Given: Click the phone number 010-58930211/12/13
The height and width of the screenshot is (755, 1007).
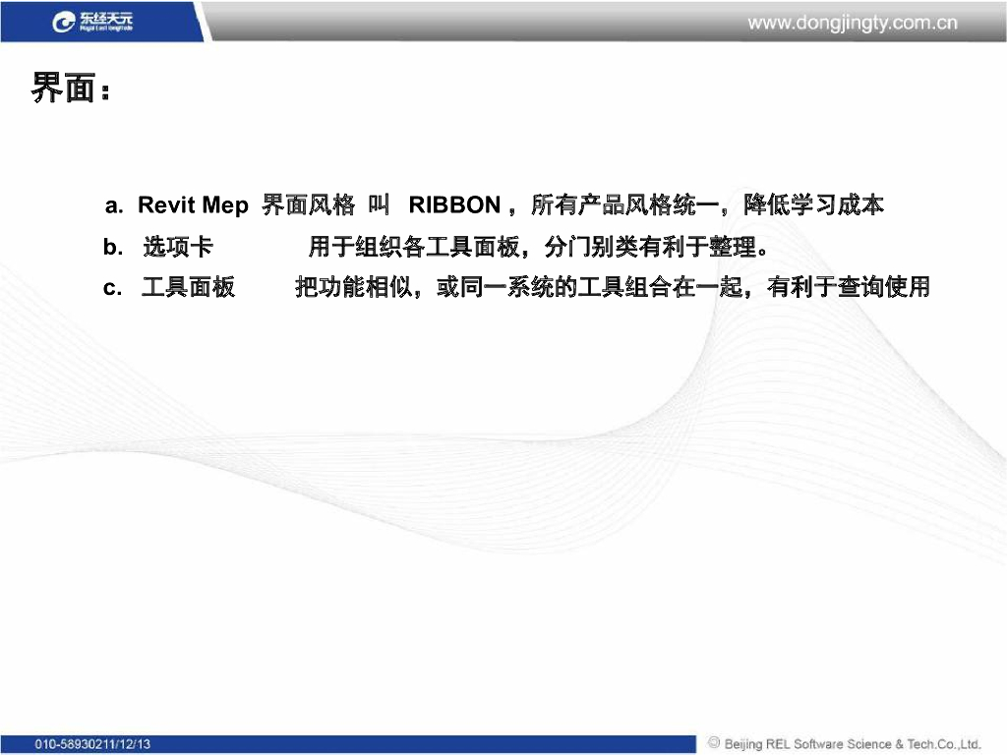Looking at the screenshot, I should 92,744.
